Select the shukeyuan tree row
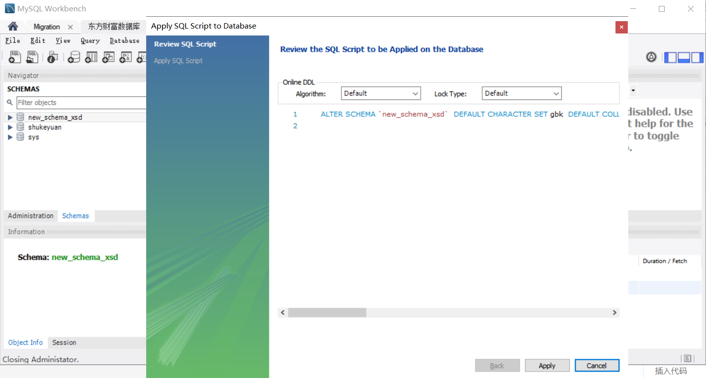The image size is (706, 378). coord(76,127)
